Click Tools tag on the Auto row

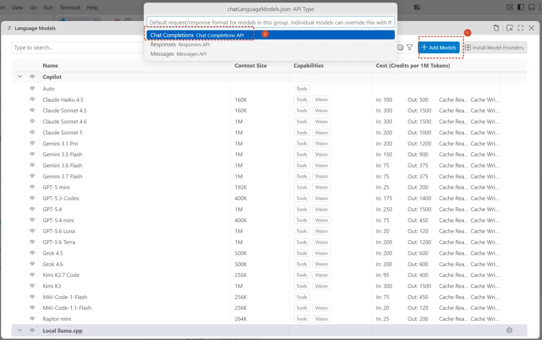click(x=302, y=88)
